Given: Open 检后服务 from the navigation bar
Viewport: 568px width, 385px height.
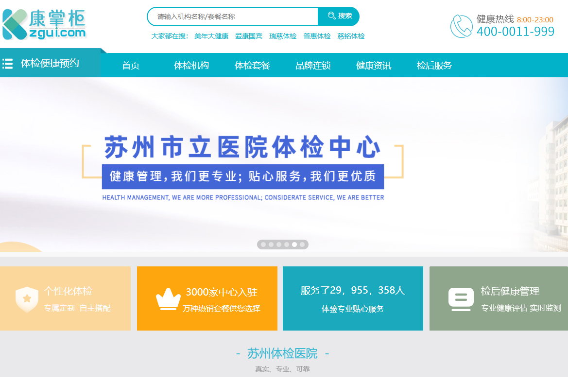Looking at the screenshot, I should click(433, 65).
